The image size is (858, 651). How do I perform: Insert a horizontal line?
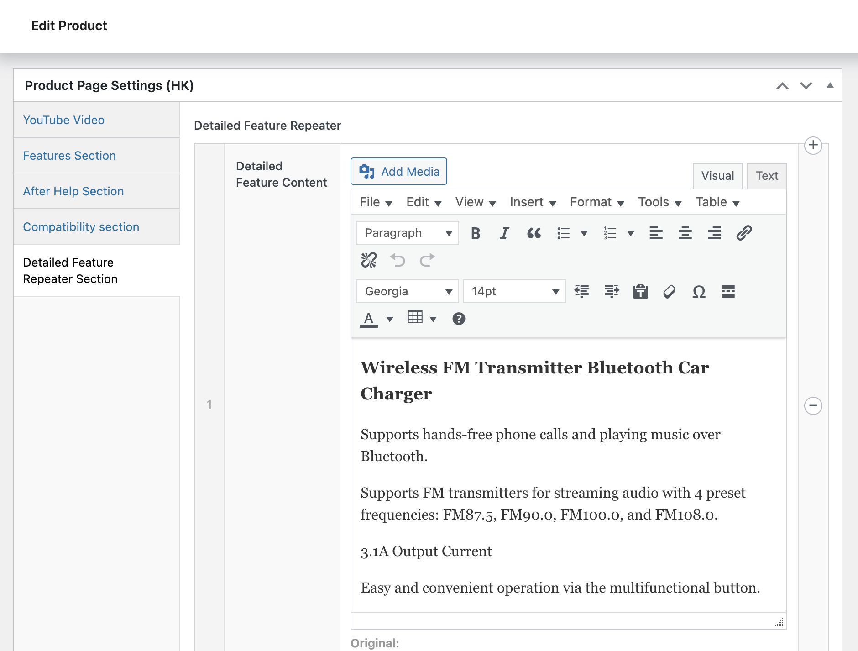click(728, 291)
